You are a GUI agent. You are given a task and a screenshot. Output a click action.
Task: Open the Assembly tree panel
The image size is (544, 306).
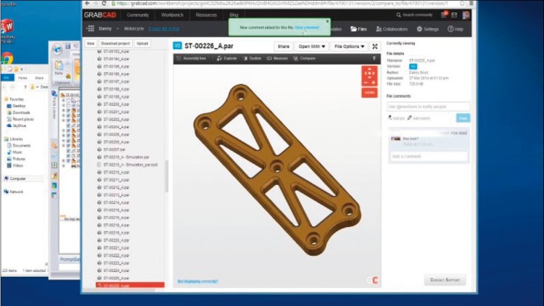coord(196,58)
